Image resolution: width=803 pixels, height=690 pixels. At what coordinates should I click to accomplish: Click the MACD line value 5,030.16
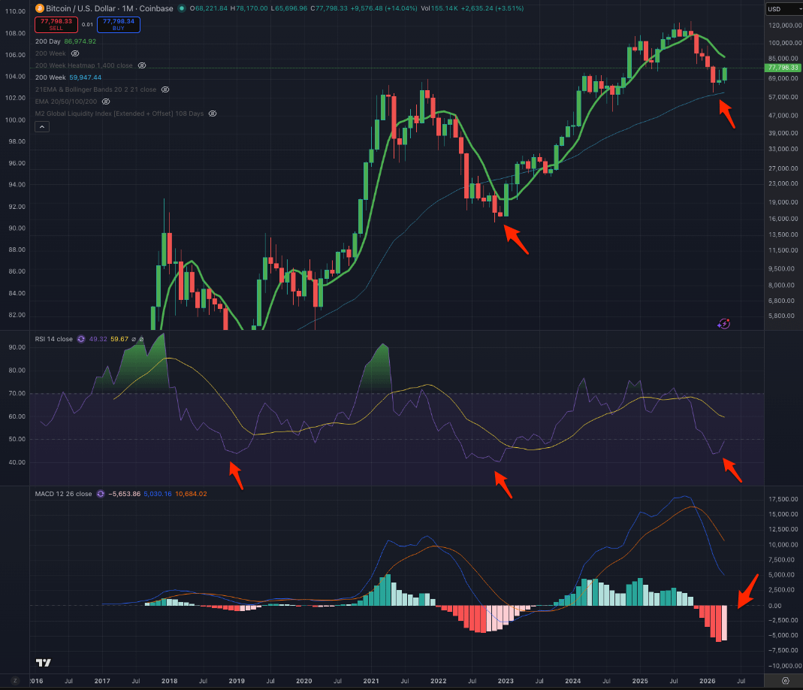(158, 494)
